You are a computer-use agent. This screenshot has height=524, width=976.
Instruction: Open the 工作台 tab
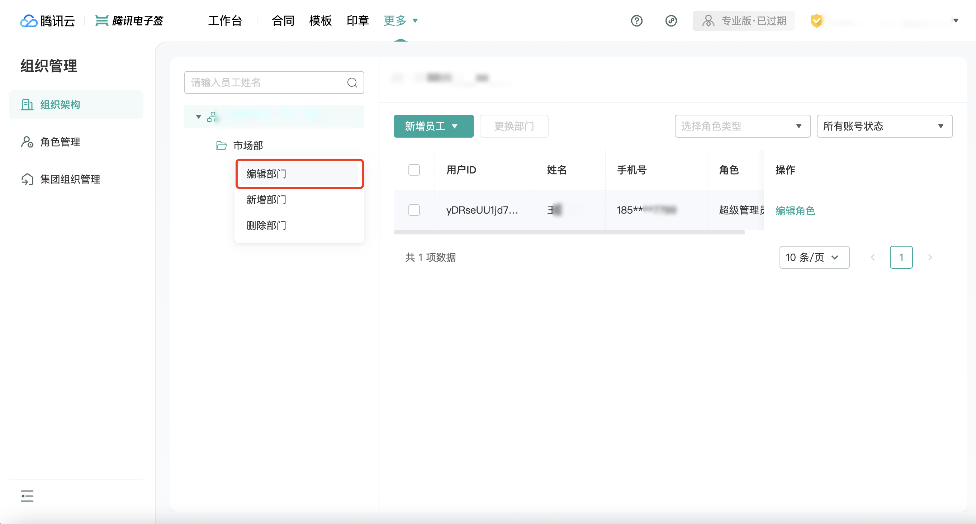pyautogui.click(x=225, y=20)
